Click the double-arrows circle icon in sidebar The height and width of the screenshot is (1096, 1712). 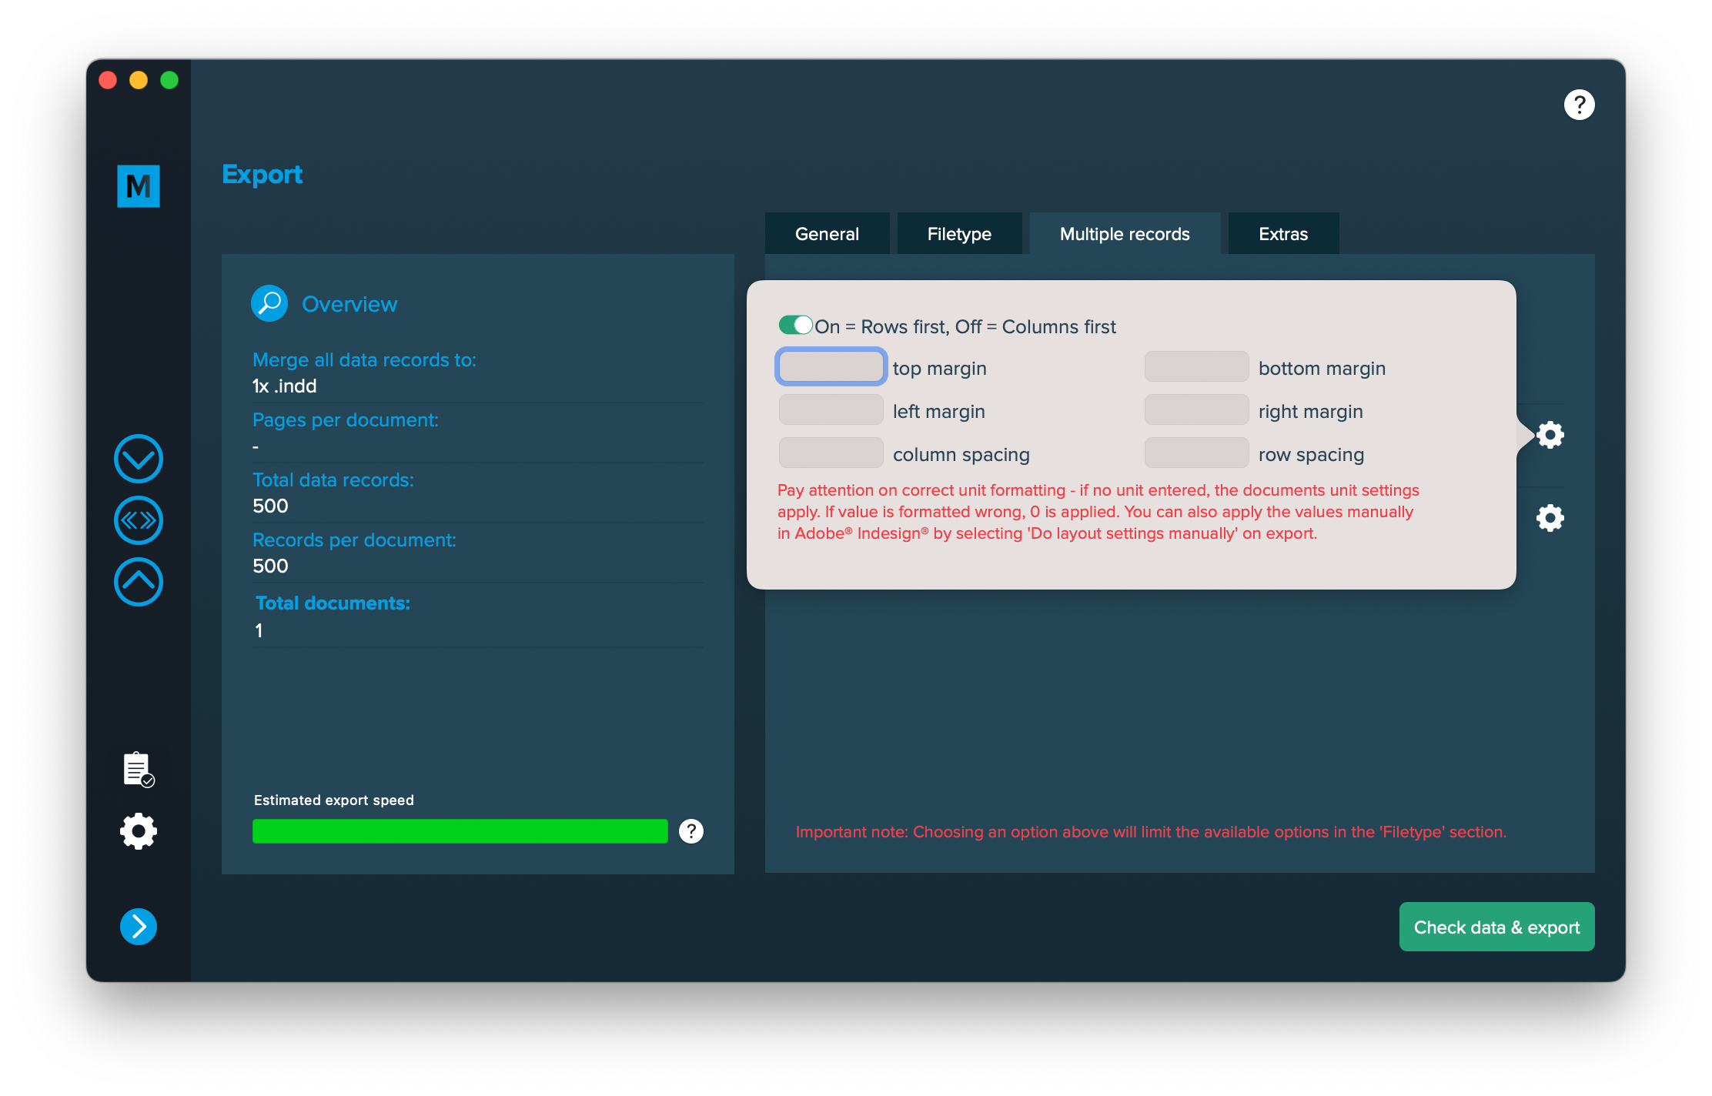point(139,520)
